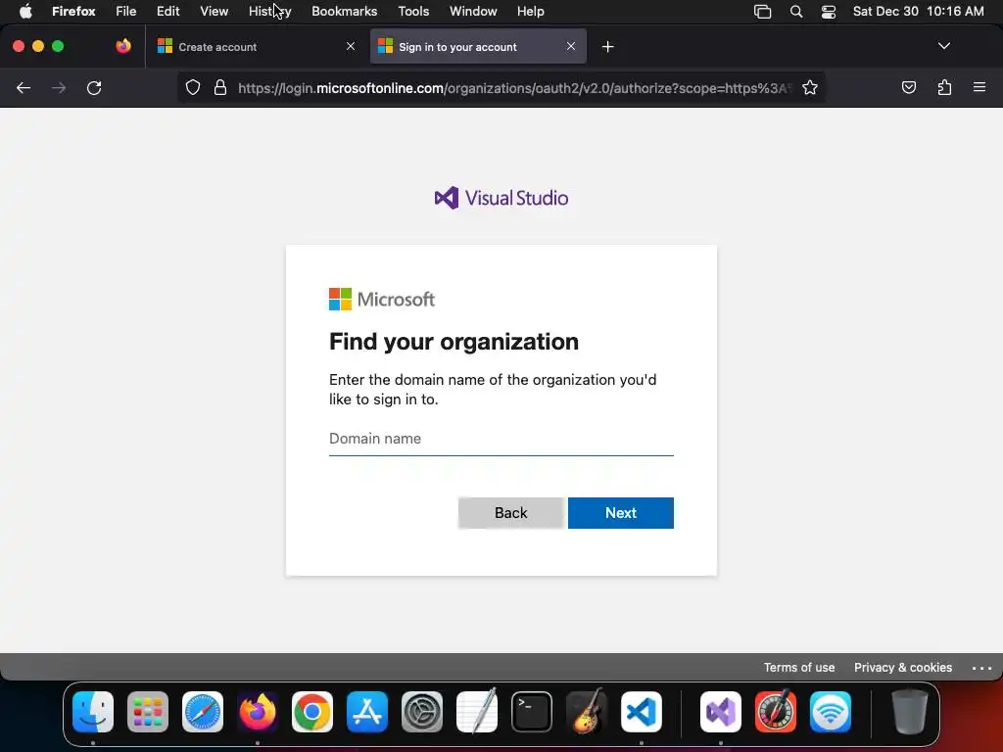Click the Visual Studio logo
The image size is (1003, 752).
[x=501, y=198]
